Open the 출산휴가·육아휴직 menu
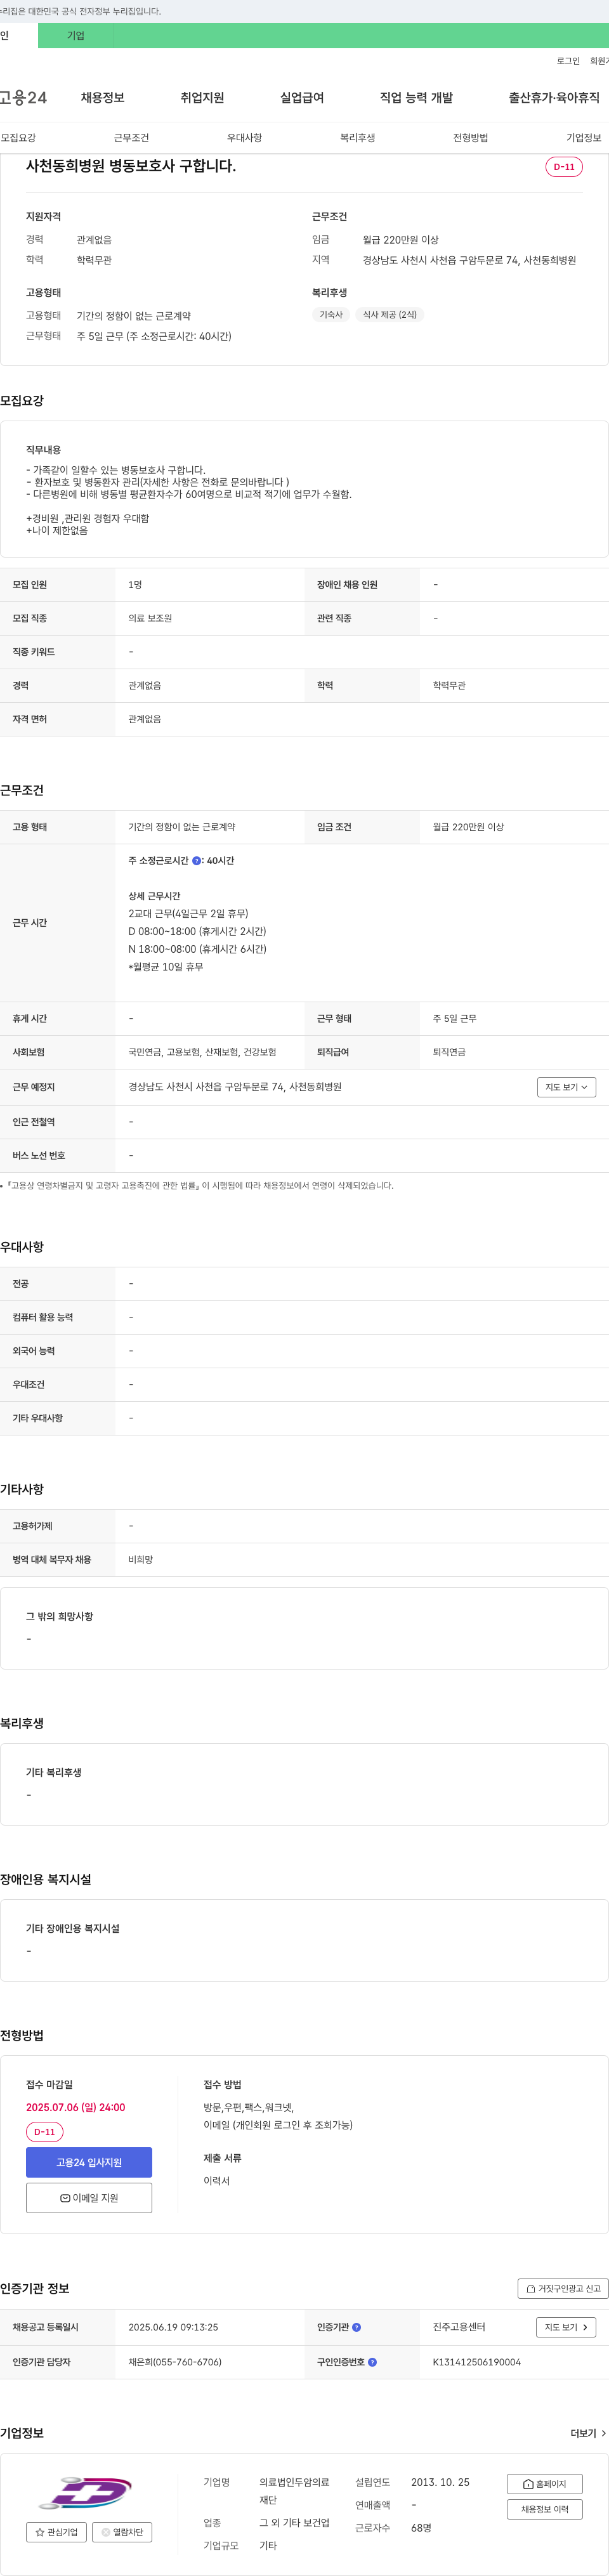609x2576 pixels. tap(554, 97)
